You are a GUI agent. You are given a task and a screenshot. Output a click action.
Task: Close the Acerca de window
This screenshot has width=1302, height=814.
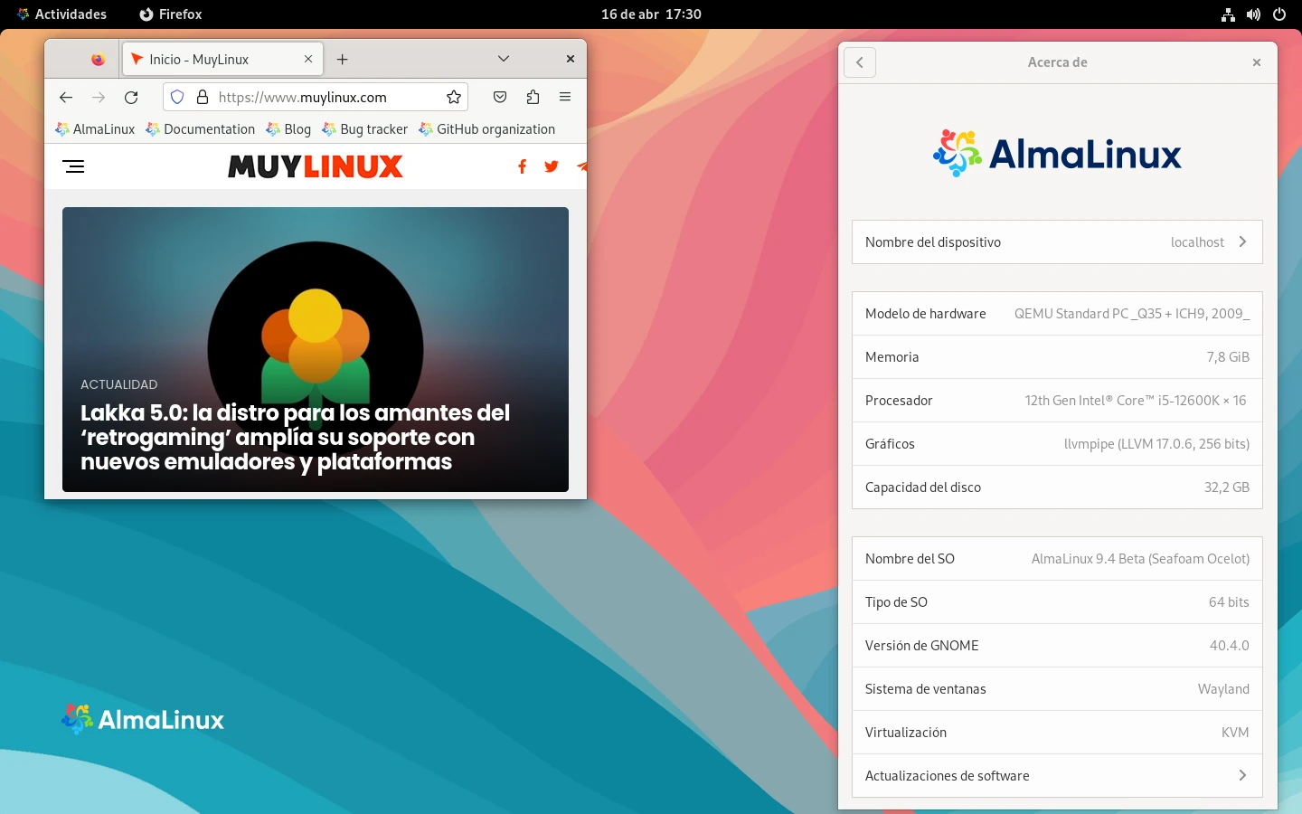1256,62
